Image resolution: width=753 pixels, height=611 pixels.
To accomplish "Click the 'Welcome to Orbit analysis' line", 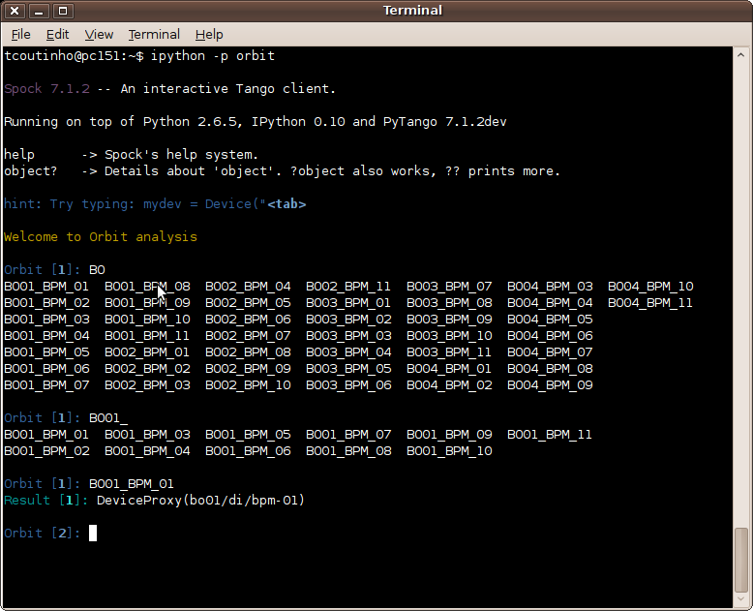I will pyautogui.click(x=101, y=237).
